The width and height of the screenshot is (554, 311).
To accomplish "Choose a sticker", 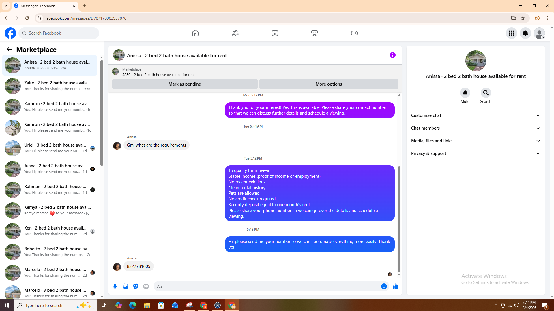I will (x=136, y=286).
